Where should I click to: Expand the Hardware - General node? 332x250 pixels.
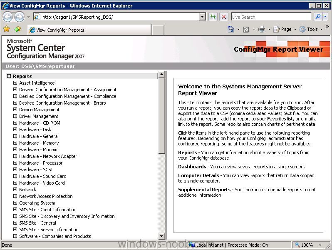pos(15,136)
